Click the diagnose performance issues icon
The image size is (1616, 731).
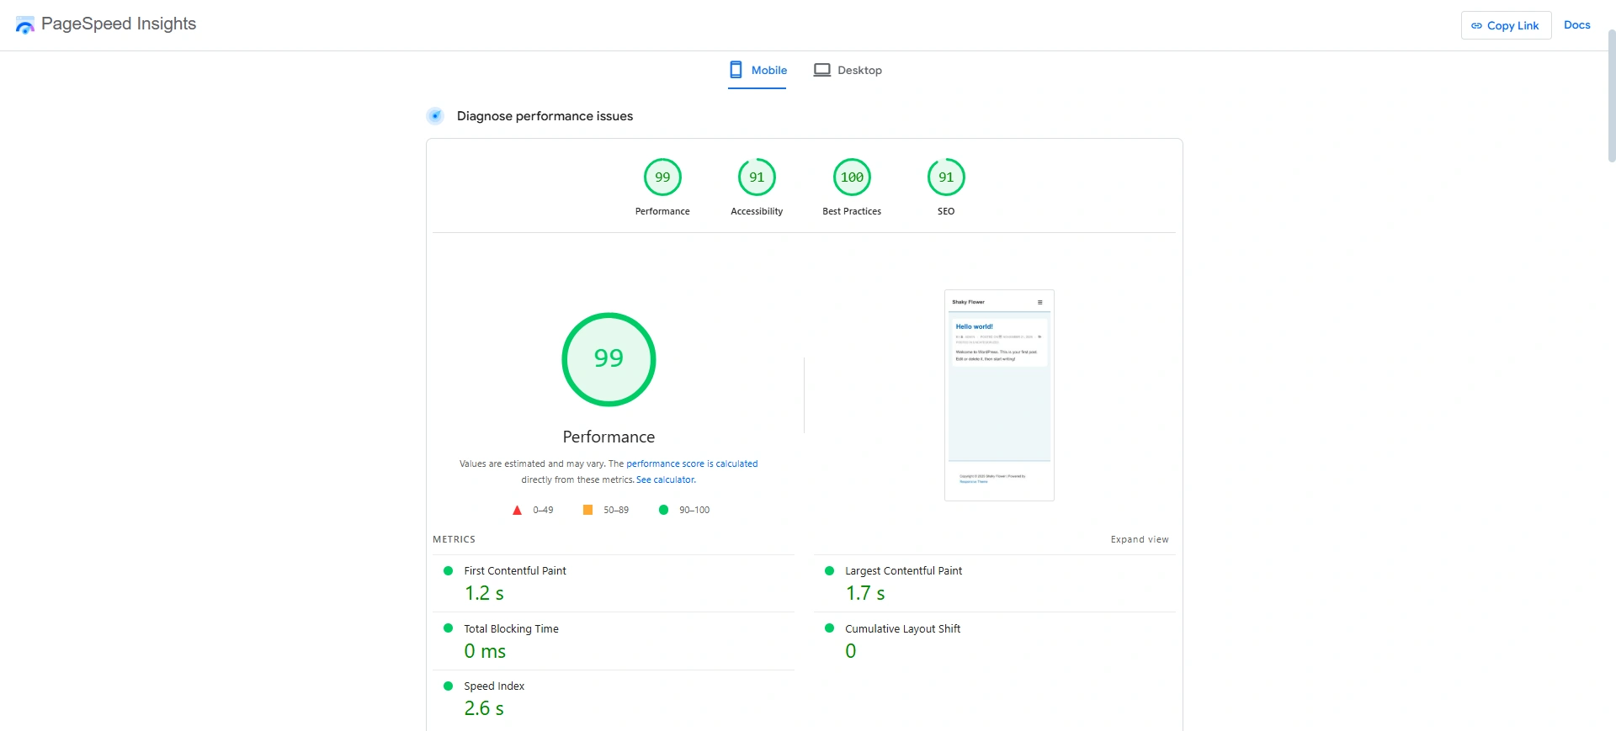[x=435, y=116]
